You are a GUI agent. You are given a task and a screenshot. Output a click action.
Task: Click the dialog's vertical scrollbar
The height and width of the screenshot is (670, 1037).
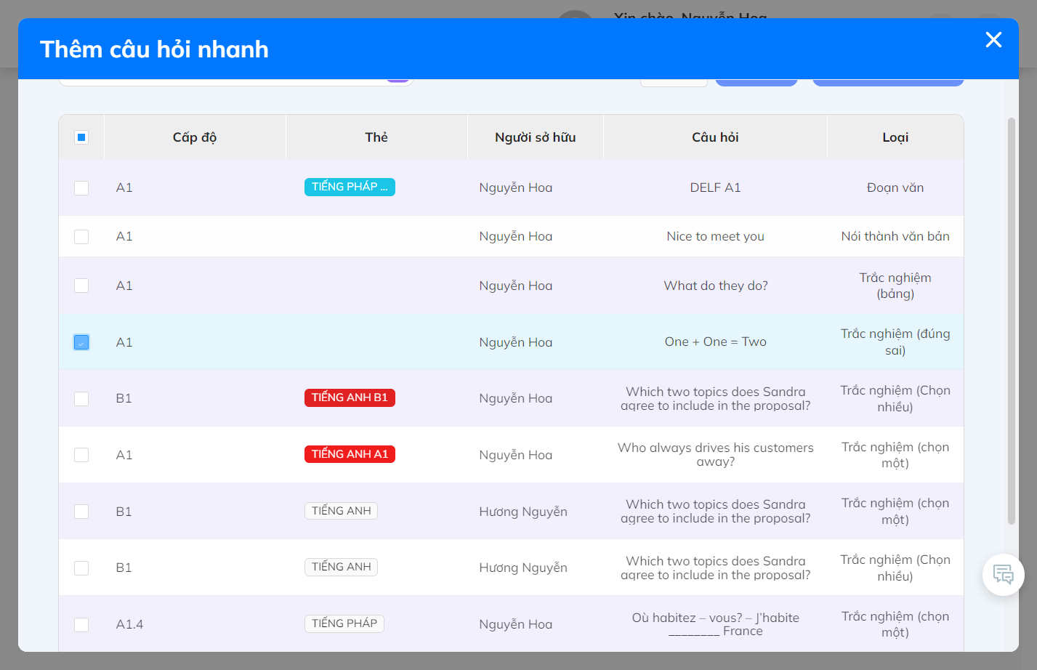coord(1011,321)
